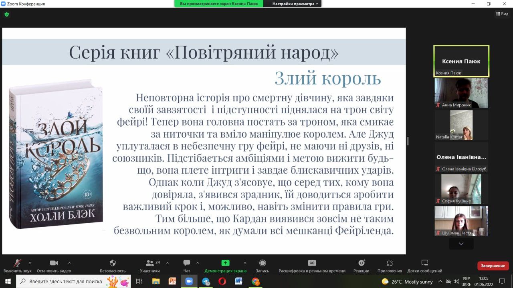Show next participants with down arrow
This screenshot has height=288, width=513.
461,243
